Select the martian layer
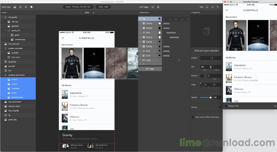 point(18,80)
